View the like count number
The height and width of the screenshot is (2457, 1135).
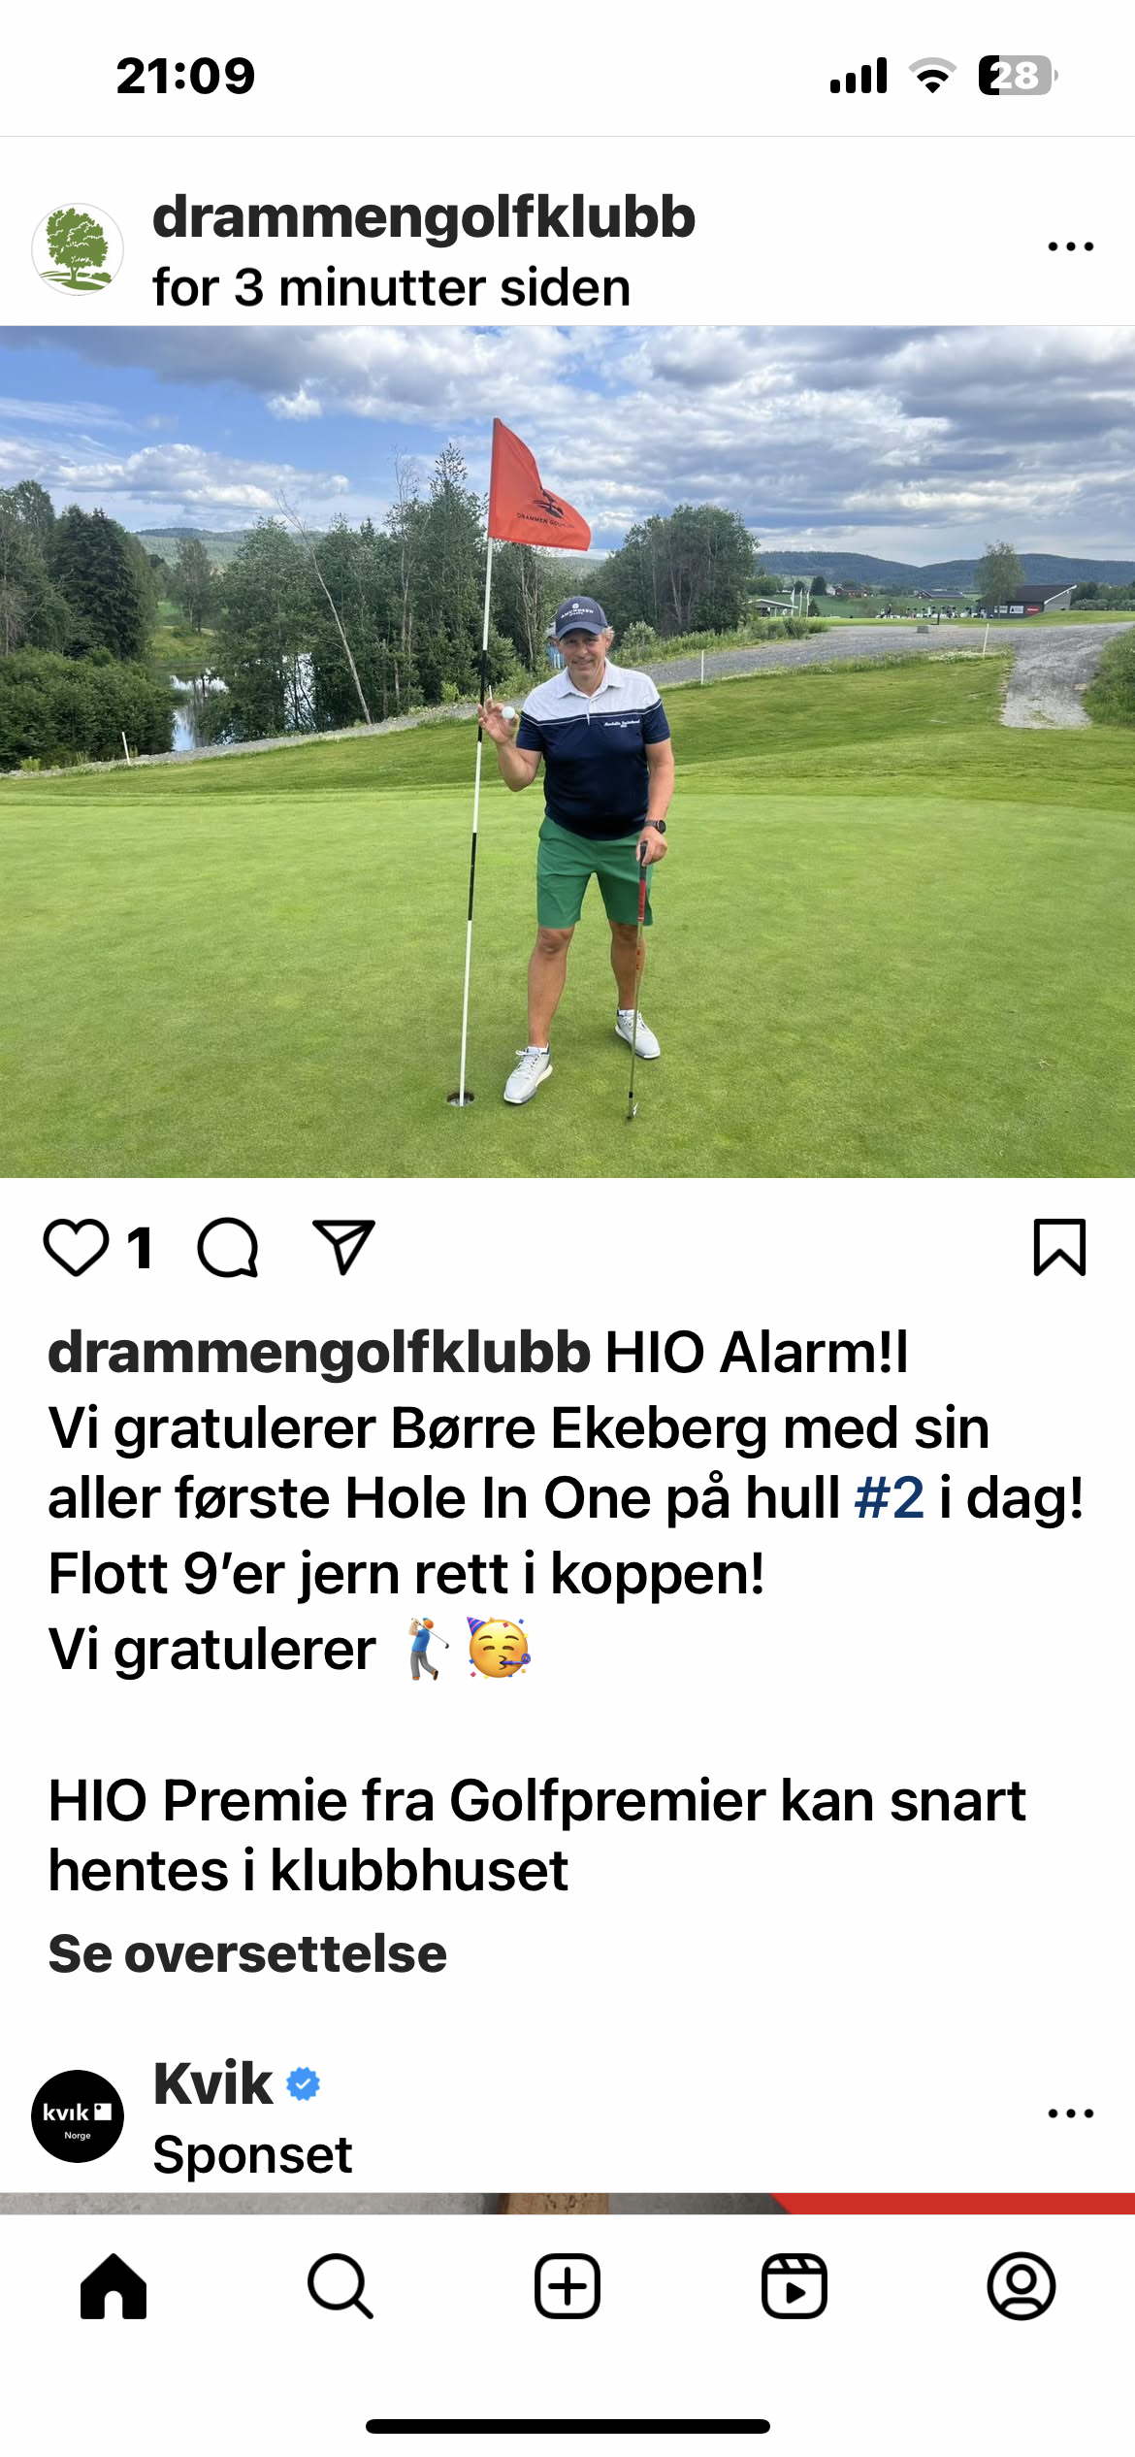(141, 1248)
